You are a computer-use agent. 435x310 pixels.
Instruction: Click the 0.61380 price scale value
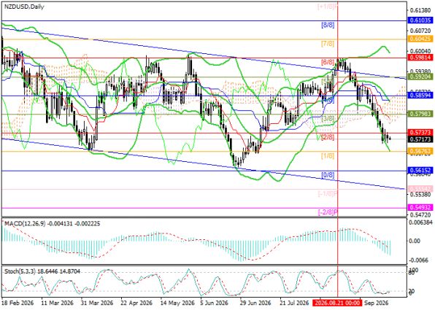(421, 10)
